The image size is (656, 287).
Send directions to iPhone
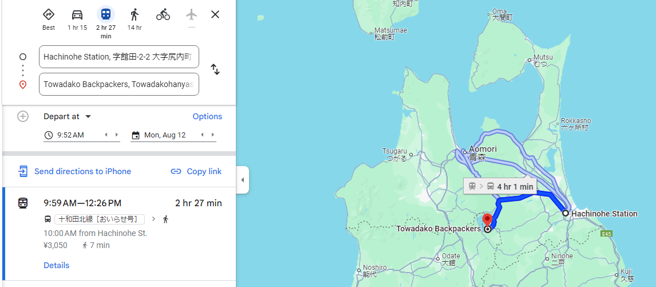pos(74,171)
